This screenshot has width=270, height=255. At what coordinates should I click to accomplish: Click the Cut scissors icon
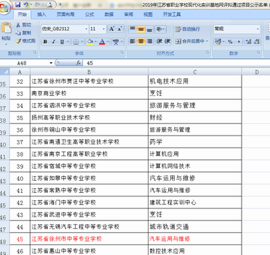pos(18,25)
